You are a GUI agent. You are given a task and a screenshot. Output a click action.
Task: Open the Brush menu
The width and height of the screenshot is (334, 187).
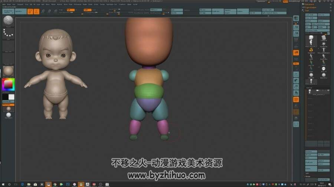click(x=9, y=4)
